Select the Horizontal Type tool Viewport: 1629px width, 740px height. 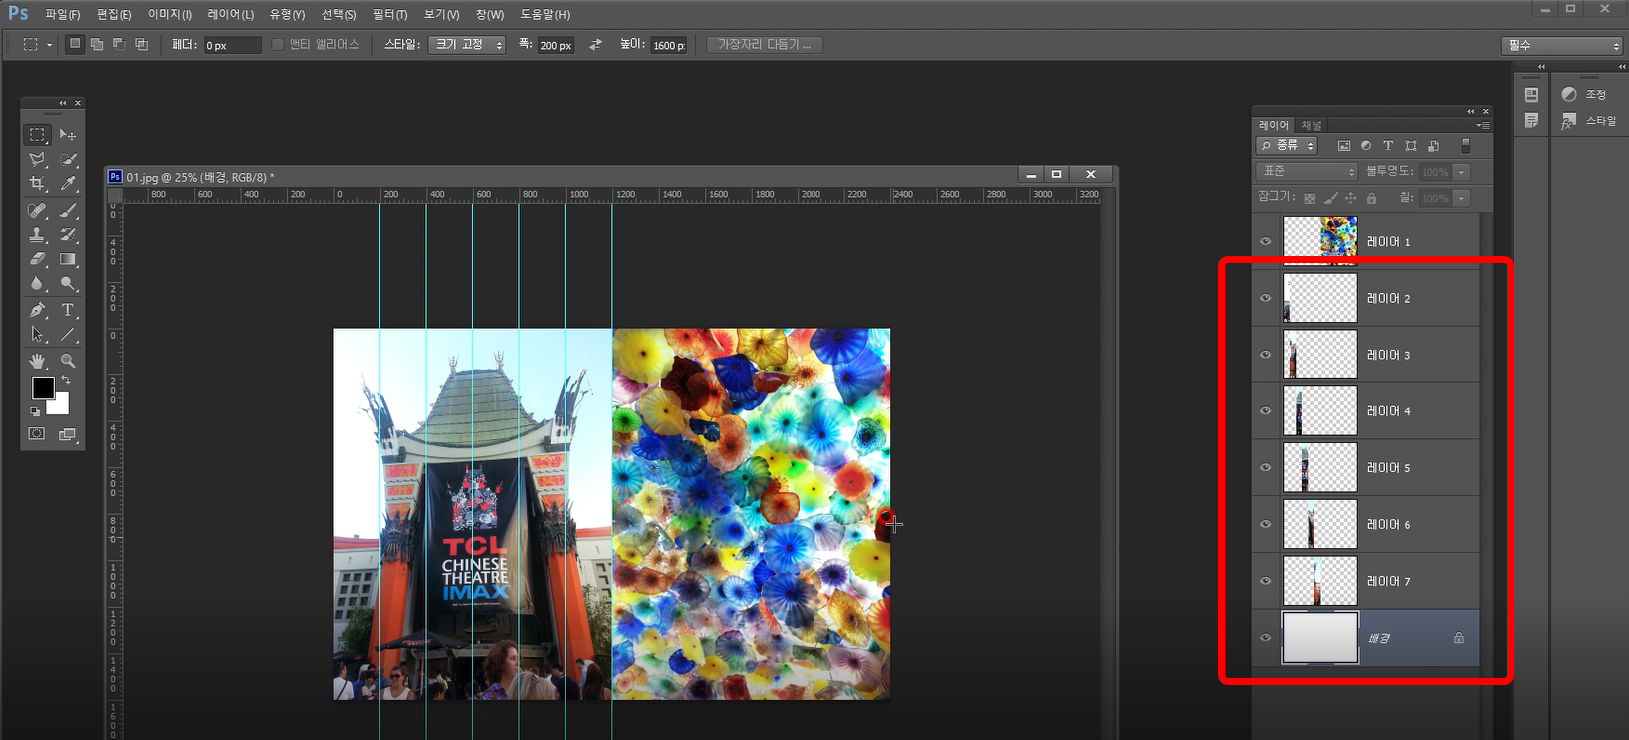click(x=68, y=310)
